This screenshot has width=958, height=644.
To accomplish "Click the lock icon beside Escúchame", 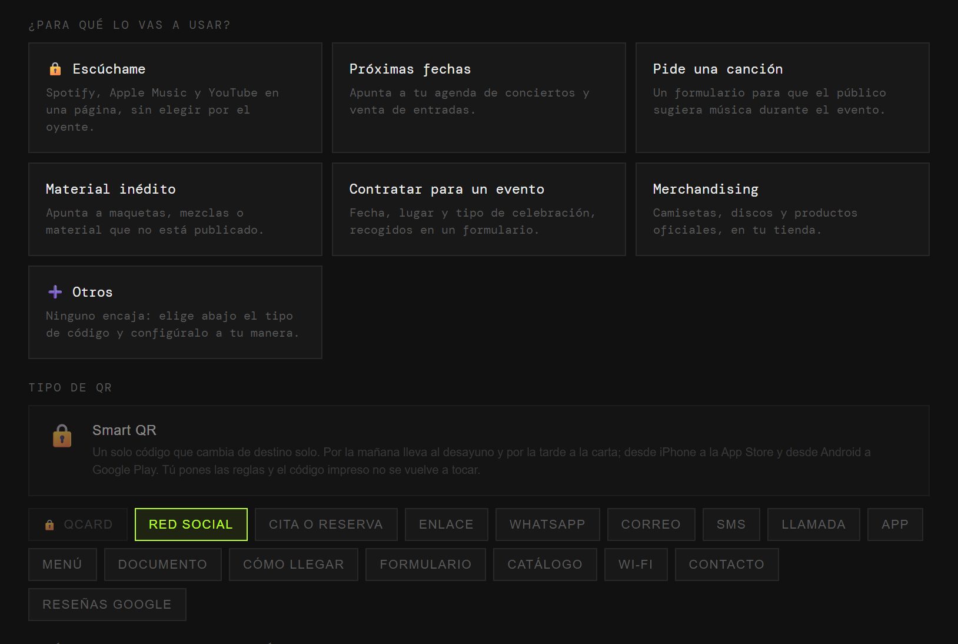I will point(55,69).
